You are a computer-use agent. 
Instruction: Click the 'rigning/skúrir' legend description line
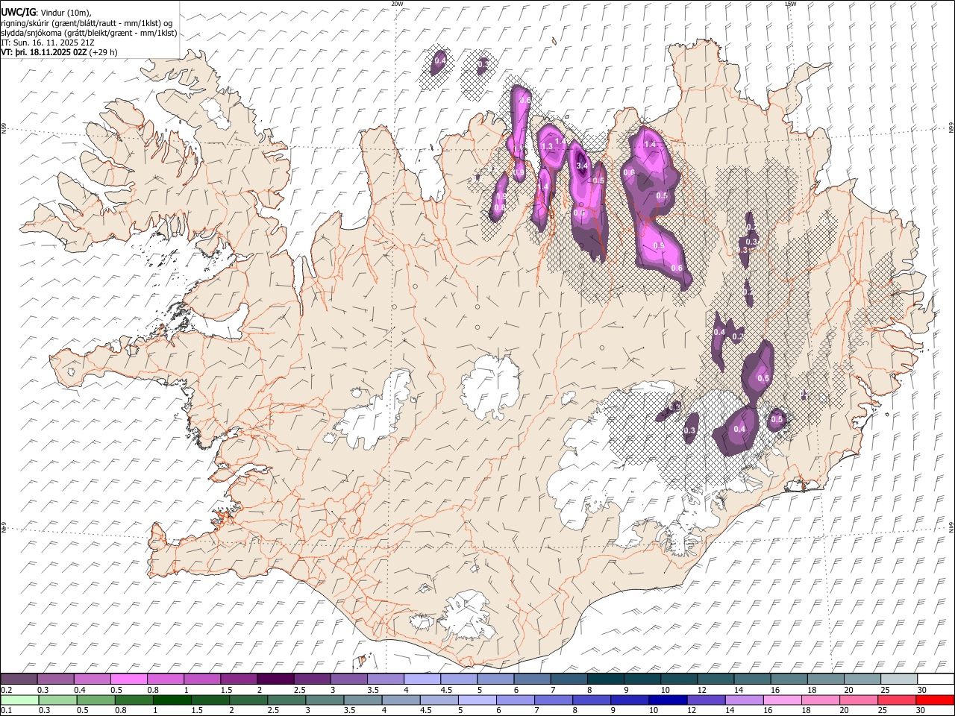[87, 23]
